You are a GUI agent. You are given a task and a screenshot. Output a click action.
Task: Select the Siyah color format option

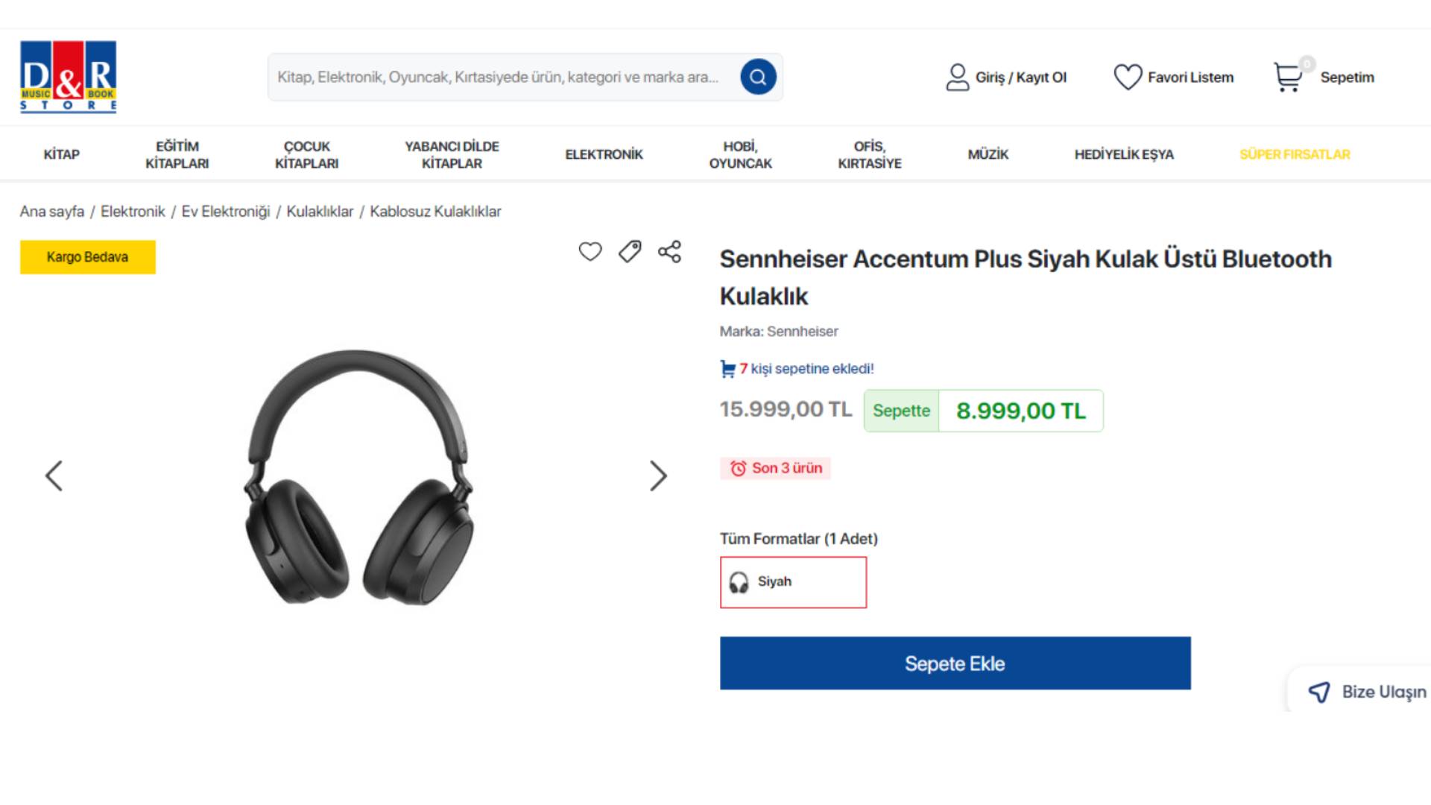793,582
